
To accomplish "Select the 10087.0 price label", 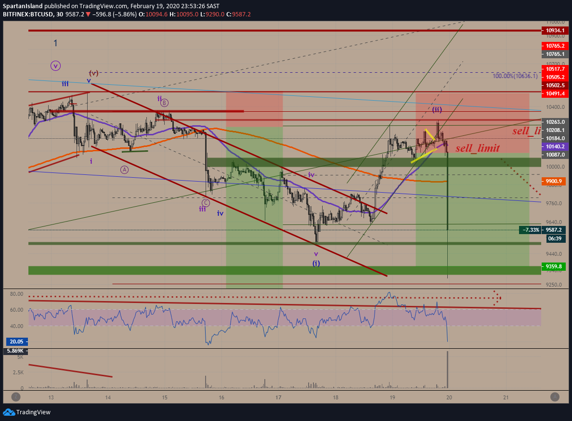I will [x=555, y=155].
